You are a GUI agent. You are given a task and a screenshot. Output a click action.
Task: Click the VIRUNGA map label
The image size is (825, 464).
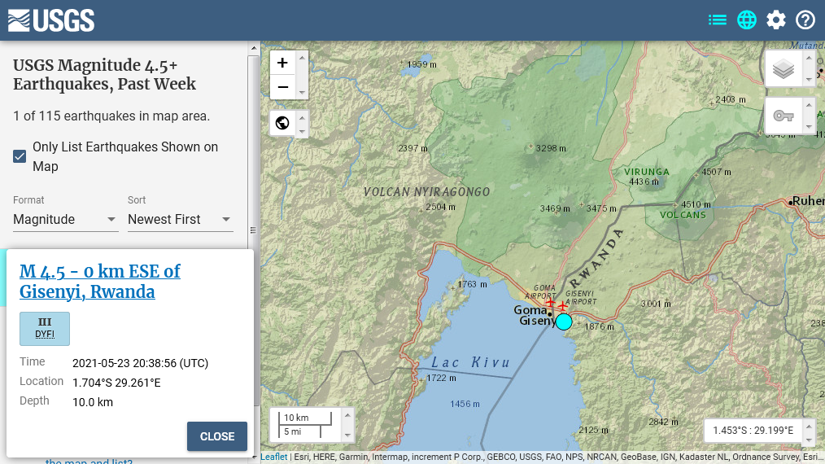[647, 172]
